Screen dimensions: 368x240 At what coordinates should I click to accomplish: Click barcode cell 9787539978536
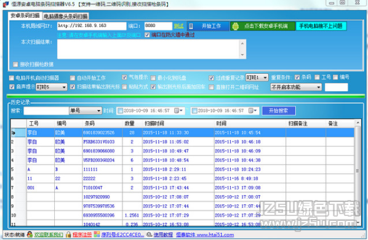pyautogui.click(x=102, y=206)
